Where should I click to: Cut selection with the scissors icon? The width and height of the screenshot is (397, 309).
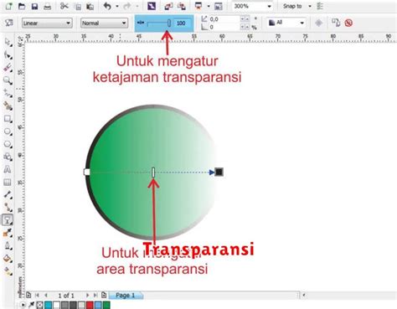point(64,6)
